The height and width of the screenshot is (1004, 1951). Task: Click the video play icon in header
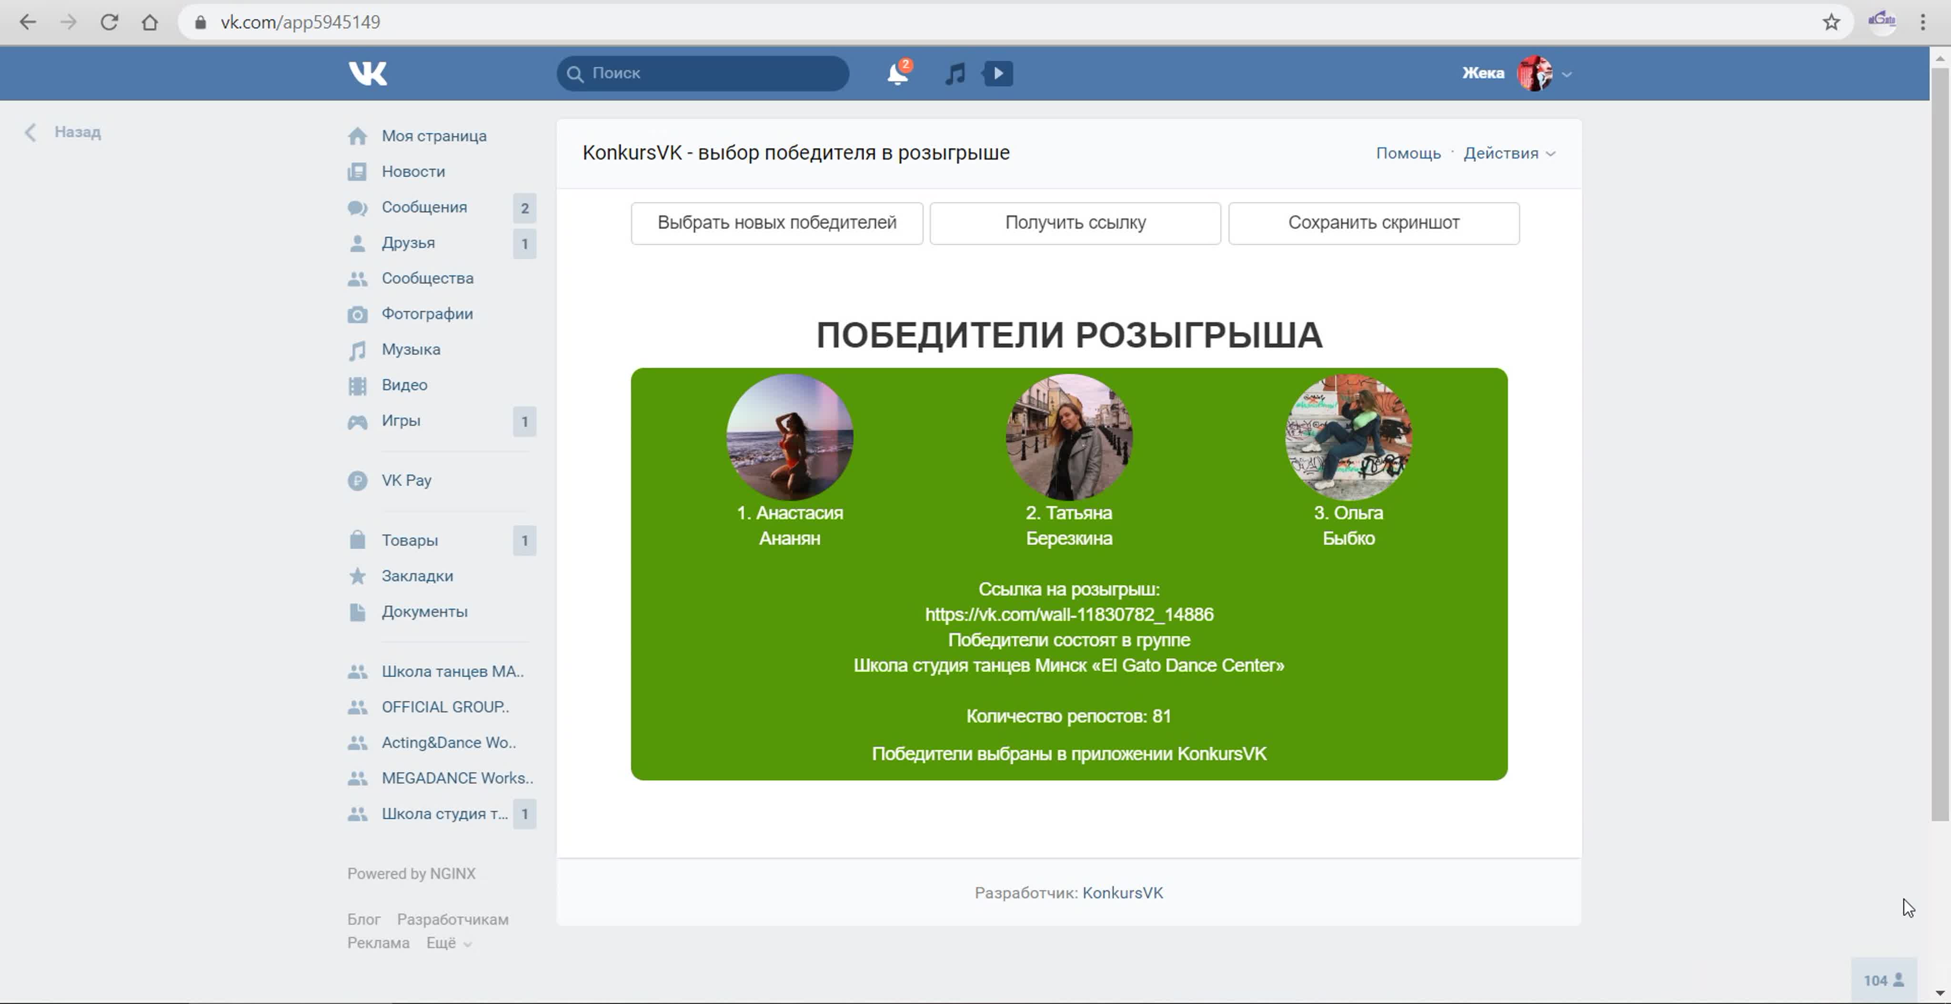997,73
